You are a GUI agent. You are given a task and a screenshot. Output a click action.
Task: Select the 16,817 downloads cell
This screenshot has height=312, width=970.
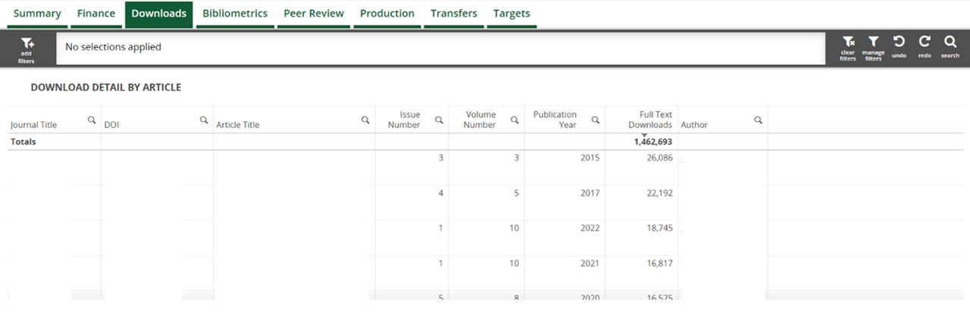pyautogui.click(x=659, y=264)
